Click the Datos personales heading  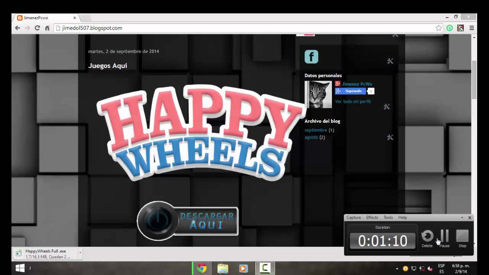click(x=323, y=76)
